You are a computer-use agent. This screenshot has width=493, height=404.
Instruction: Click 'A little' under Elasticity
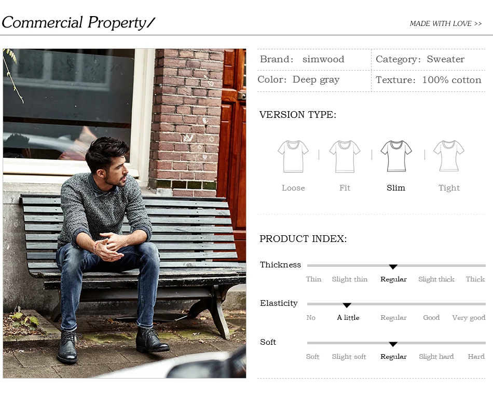click(348, 317)
